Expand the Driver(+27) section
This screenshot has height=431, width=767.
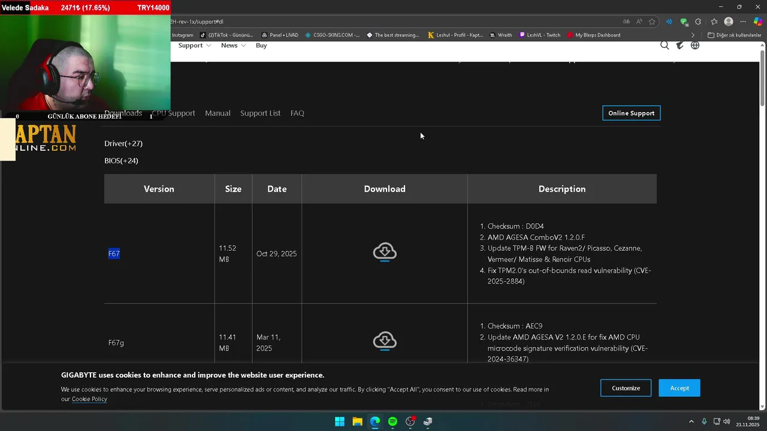pyautogui.click(x=123, y=144)
